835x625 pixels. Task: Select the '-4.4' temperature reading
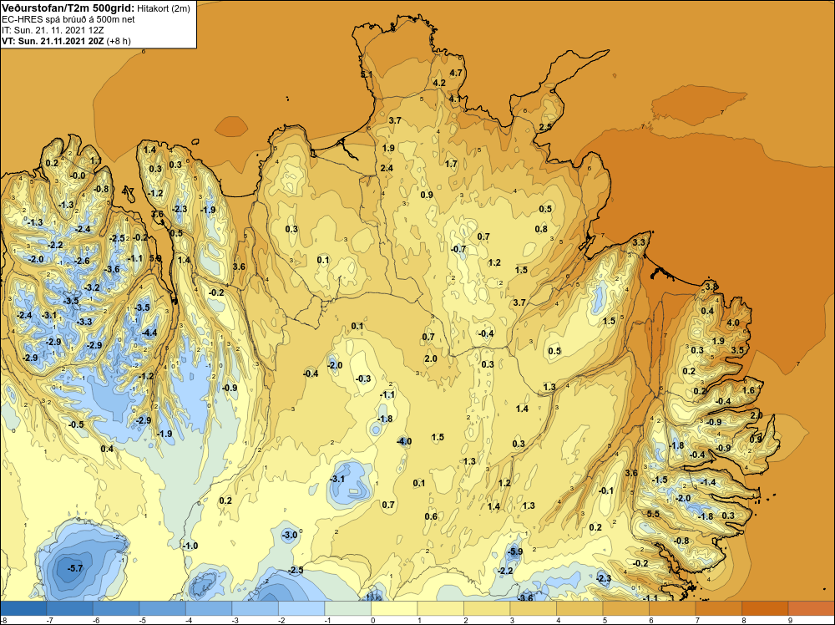149,333
